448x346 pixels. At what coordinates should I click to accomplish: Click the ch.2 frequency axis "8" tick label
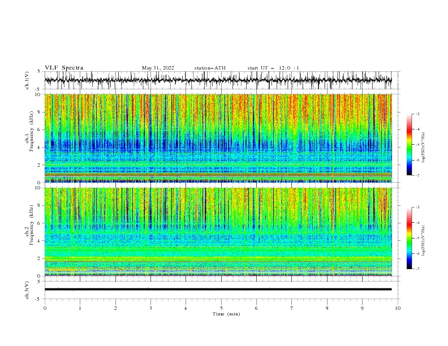pos(40,206)
